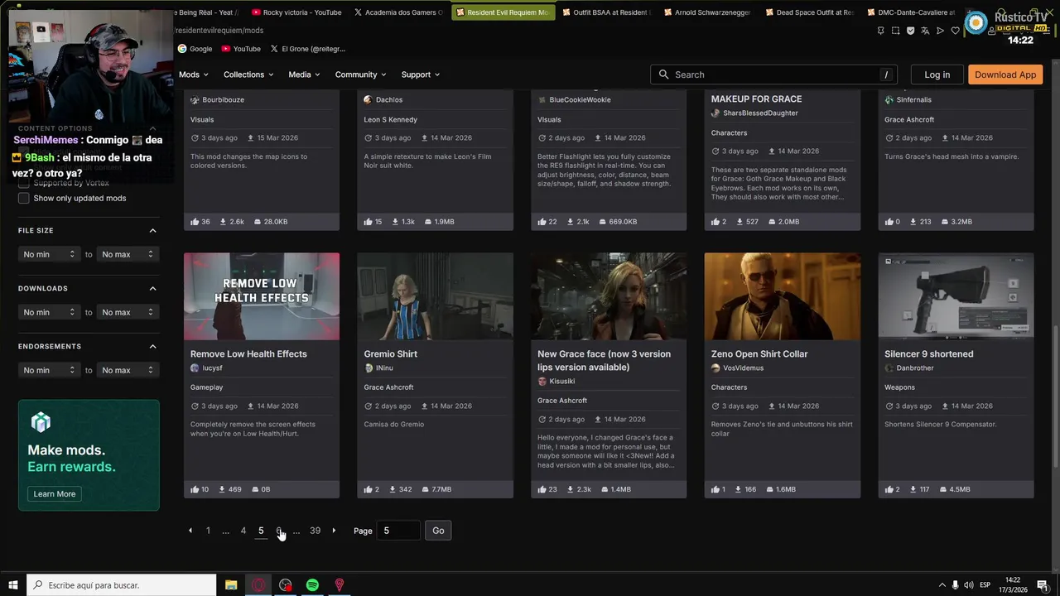The width and height of the screenshot is (1060, 596).
Task: Open New Grace face mod thumbnail
Action: (x=609, y=296)
